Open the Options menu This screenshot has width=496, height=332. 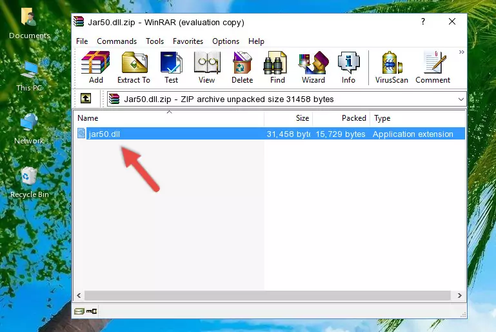pos(226,41)
